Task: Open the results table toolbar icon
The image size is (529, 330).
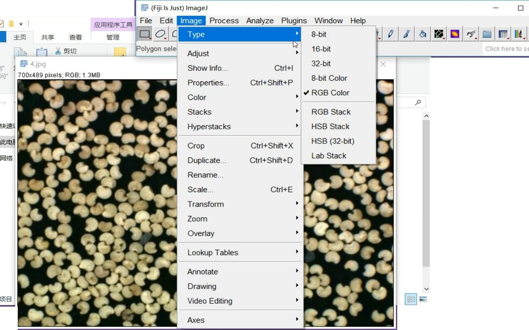Action: coord(502,34)
